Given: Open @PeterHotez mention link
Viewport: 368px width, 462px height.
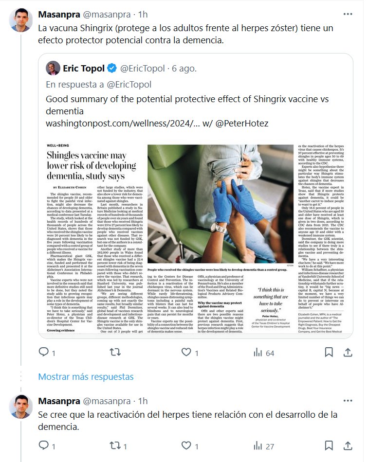Looking at the screenshot, I should click(x=241, y=123).
